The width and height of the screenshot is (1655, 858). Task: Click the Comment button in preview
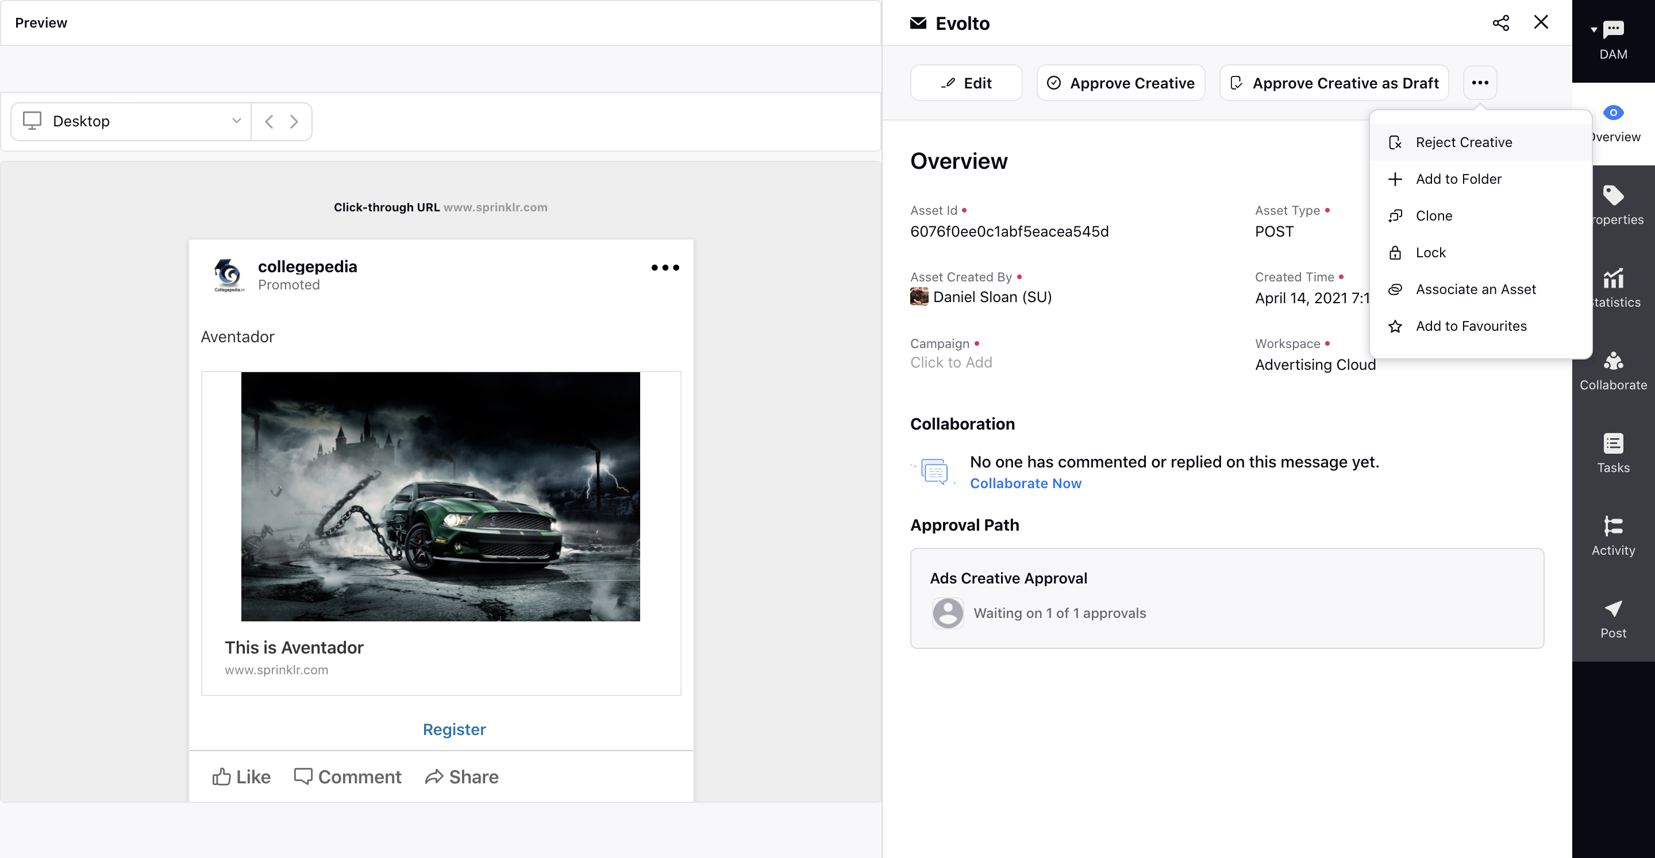[348, 777]
